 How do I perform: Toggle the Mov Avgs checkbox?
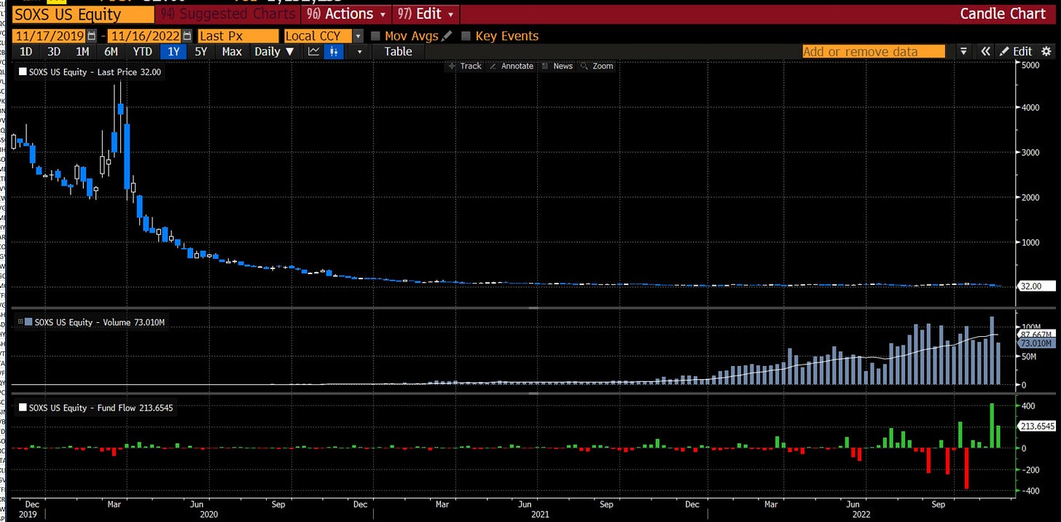click(x=375, y=36)
